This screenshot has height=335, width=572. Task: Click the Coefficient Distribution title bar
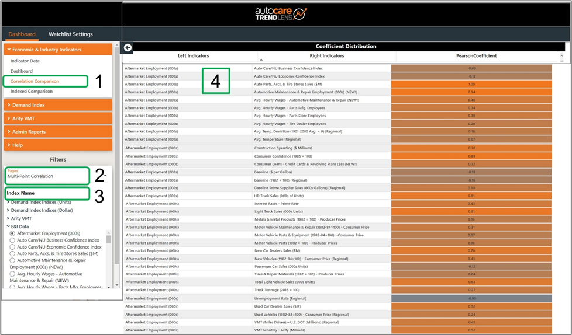tap(346, 46)
